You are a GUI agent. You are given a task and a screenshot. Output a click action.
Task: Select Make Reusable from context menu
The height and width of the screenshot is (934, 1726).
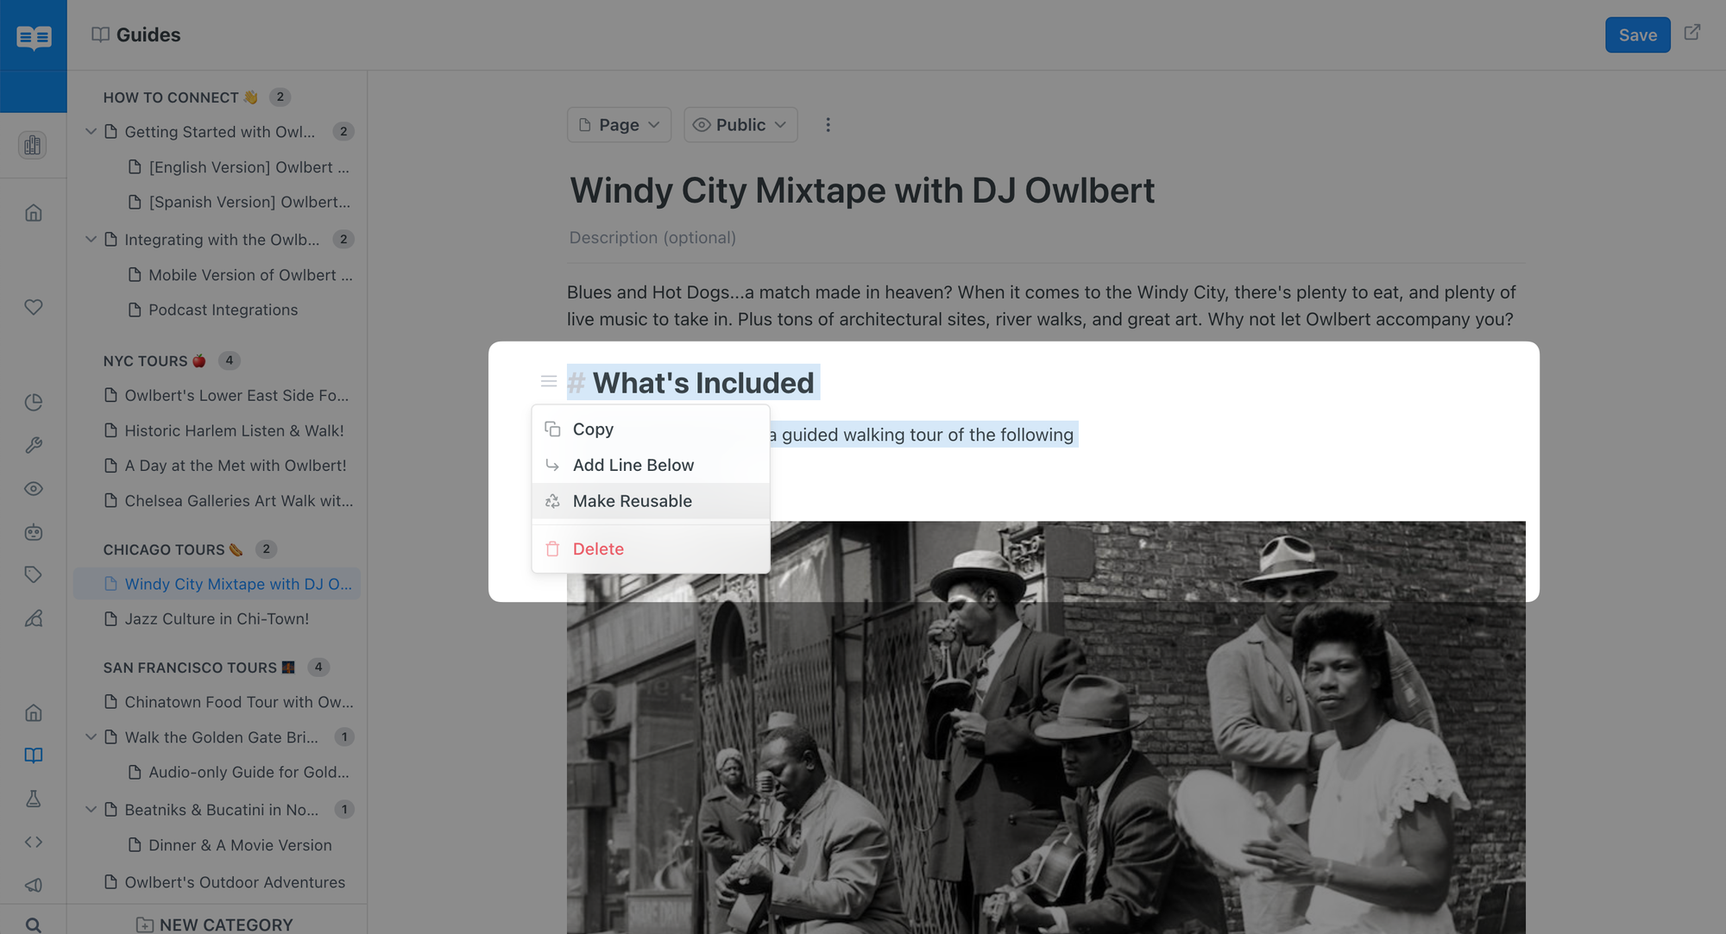pyautogui.click(x=632, y=501)
